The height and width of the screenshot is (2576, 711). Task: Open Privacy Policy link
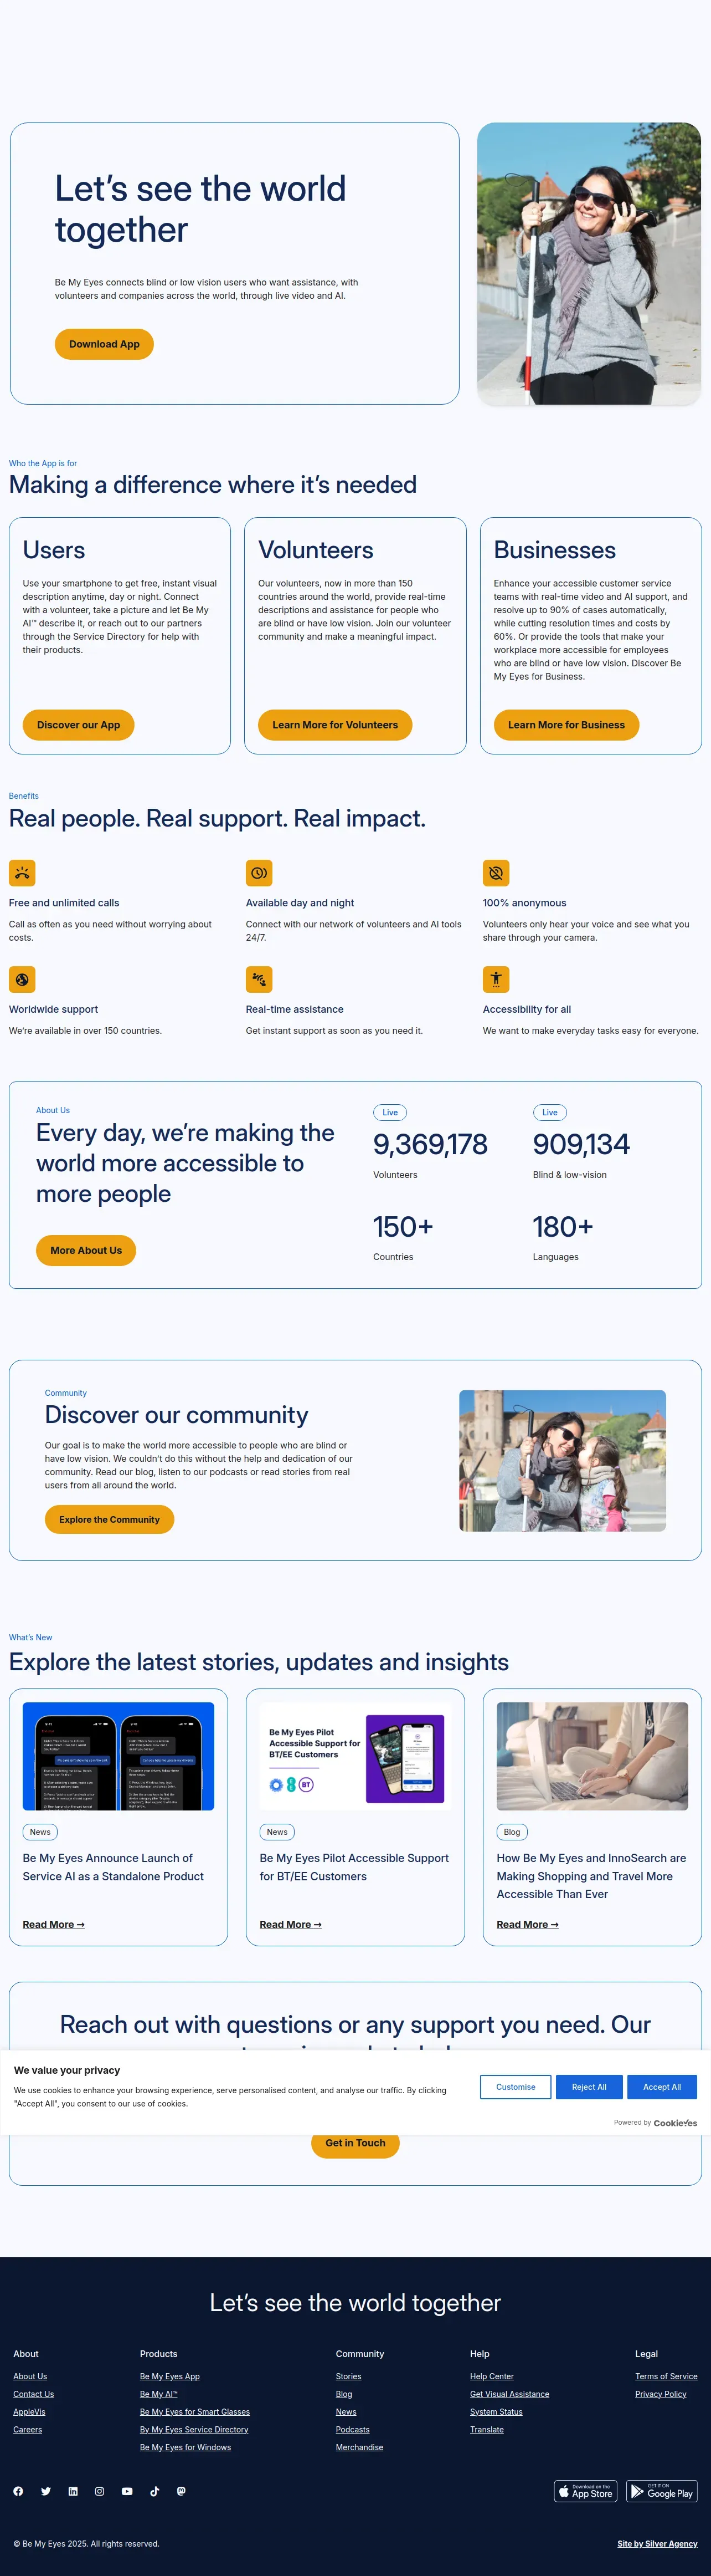tap(660, 2394)
